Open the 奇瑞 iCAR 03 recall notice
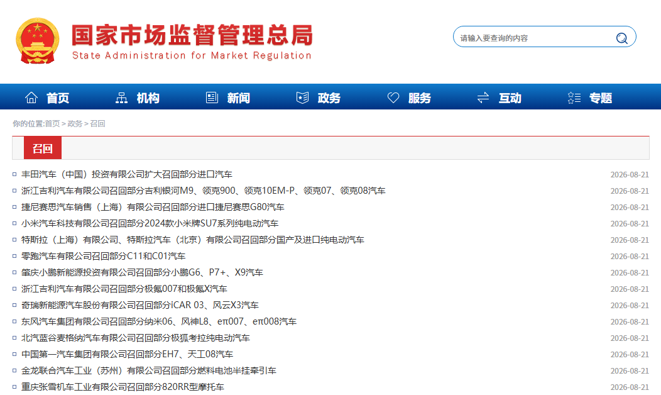Image resolution: width=661 pixels, height=395 pixels. tap(140, 305)
